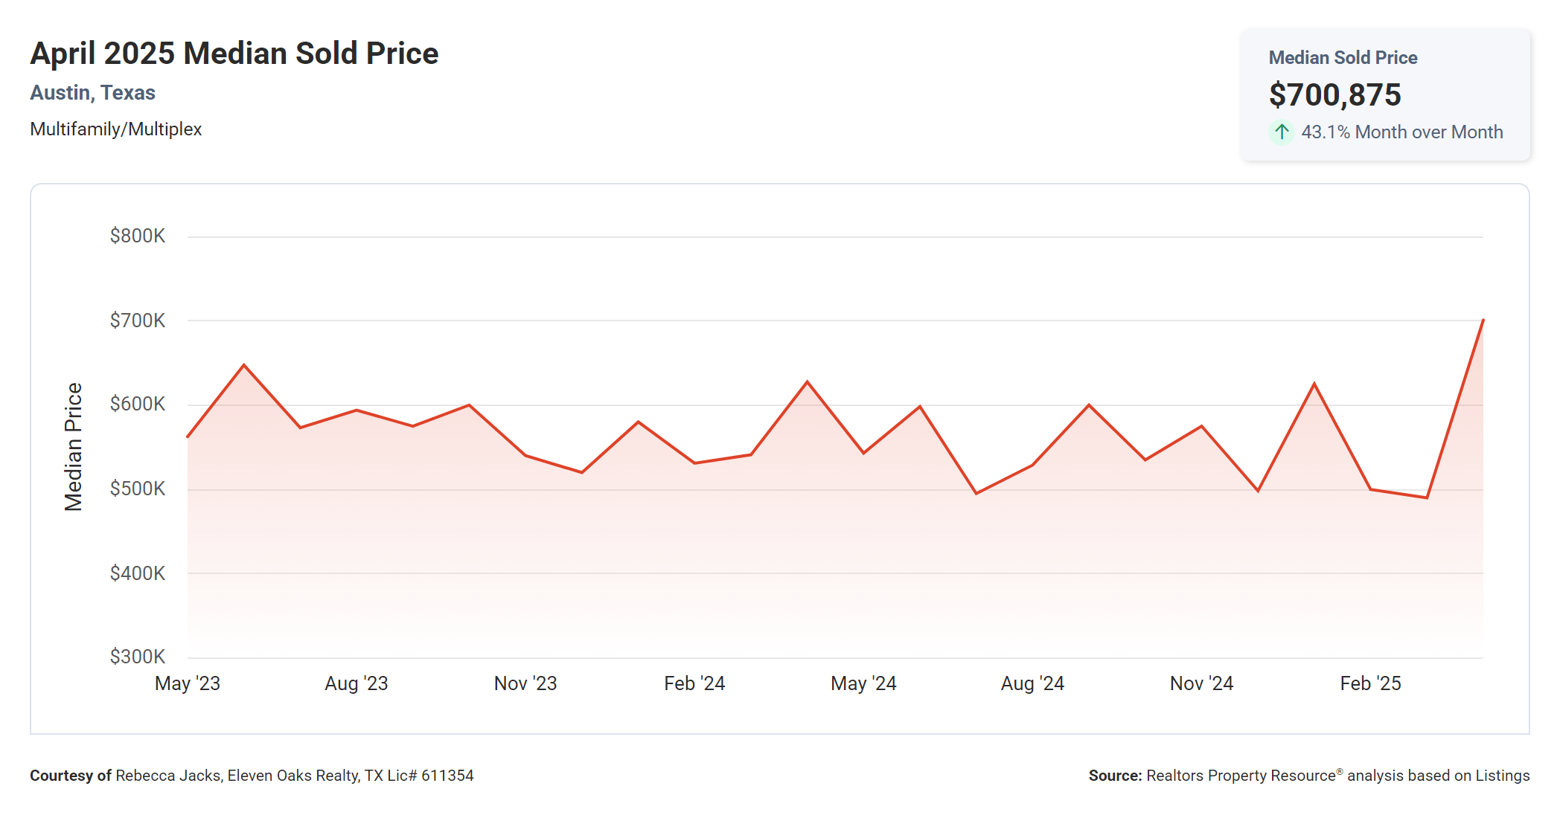
Task: Click the green up arrow icon
Action: [x=1281, y=132]
